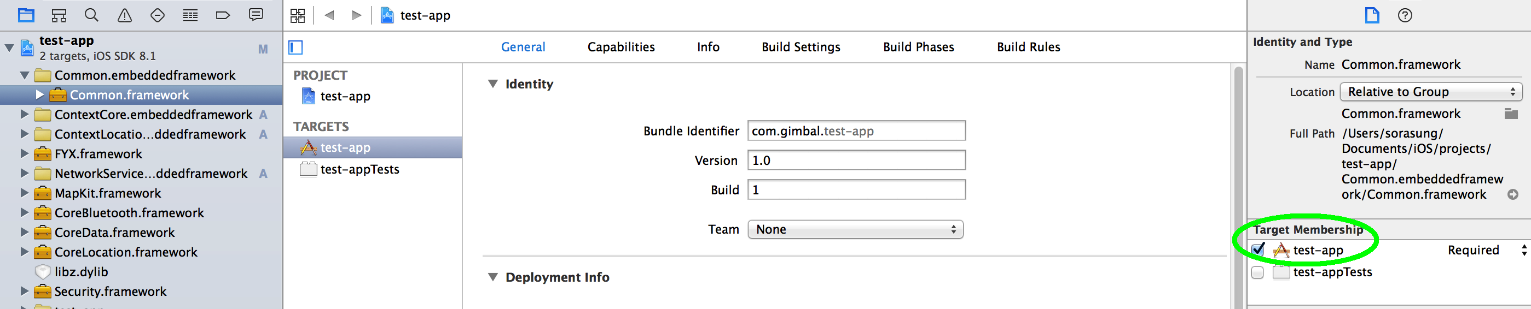1531x309 pixels.
Task: Open the Relative to Group location dropdown
Action: point(1430,92)
